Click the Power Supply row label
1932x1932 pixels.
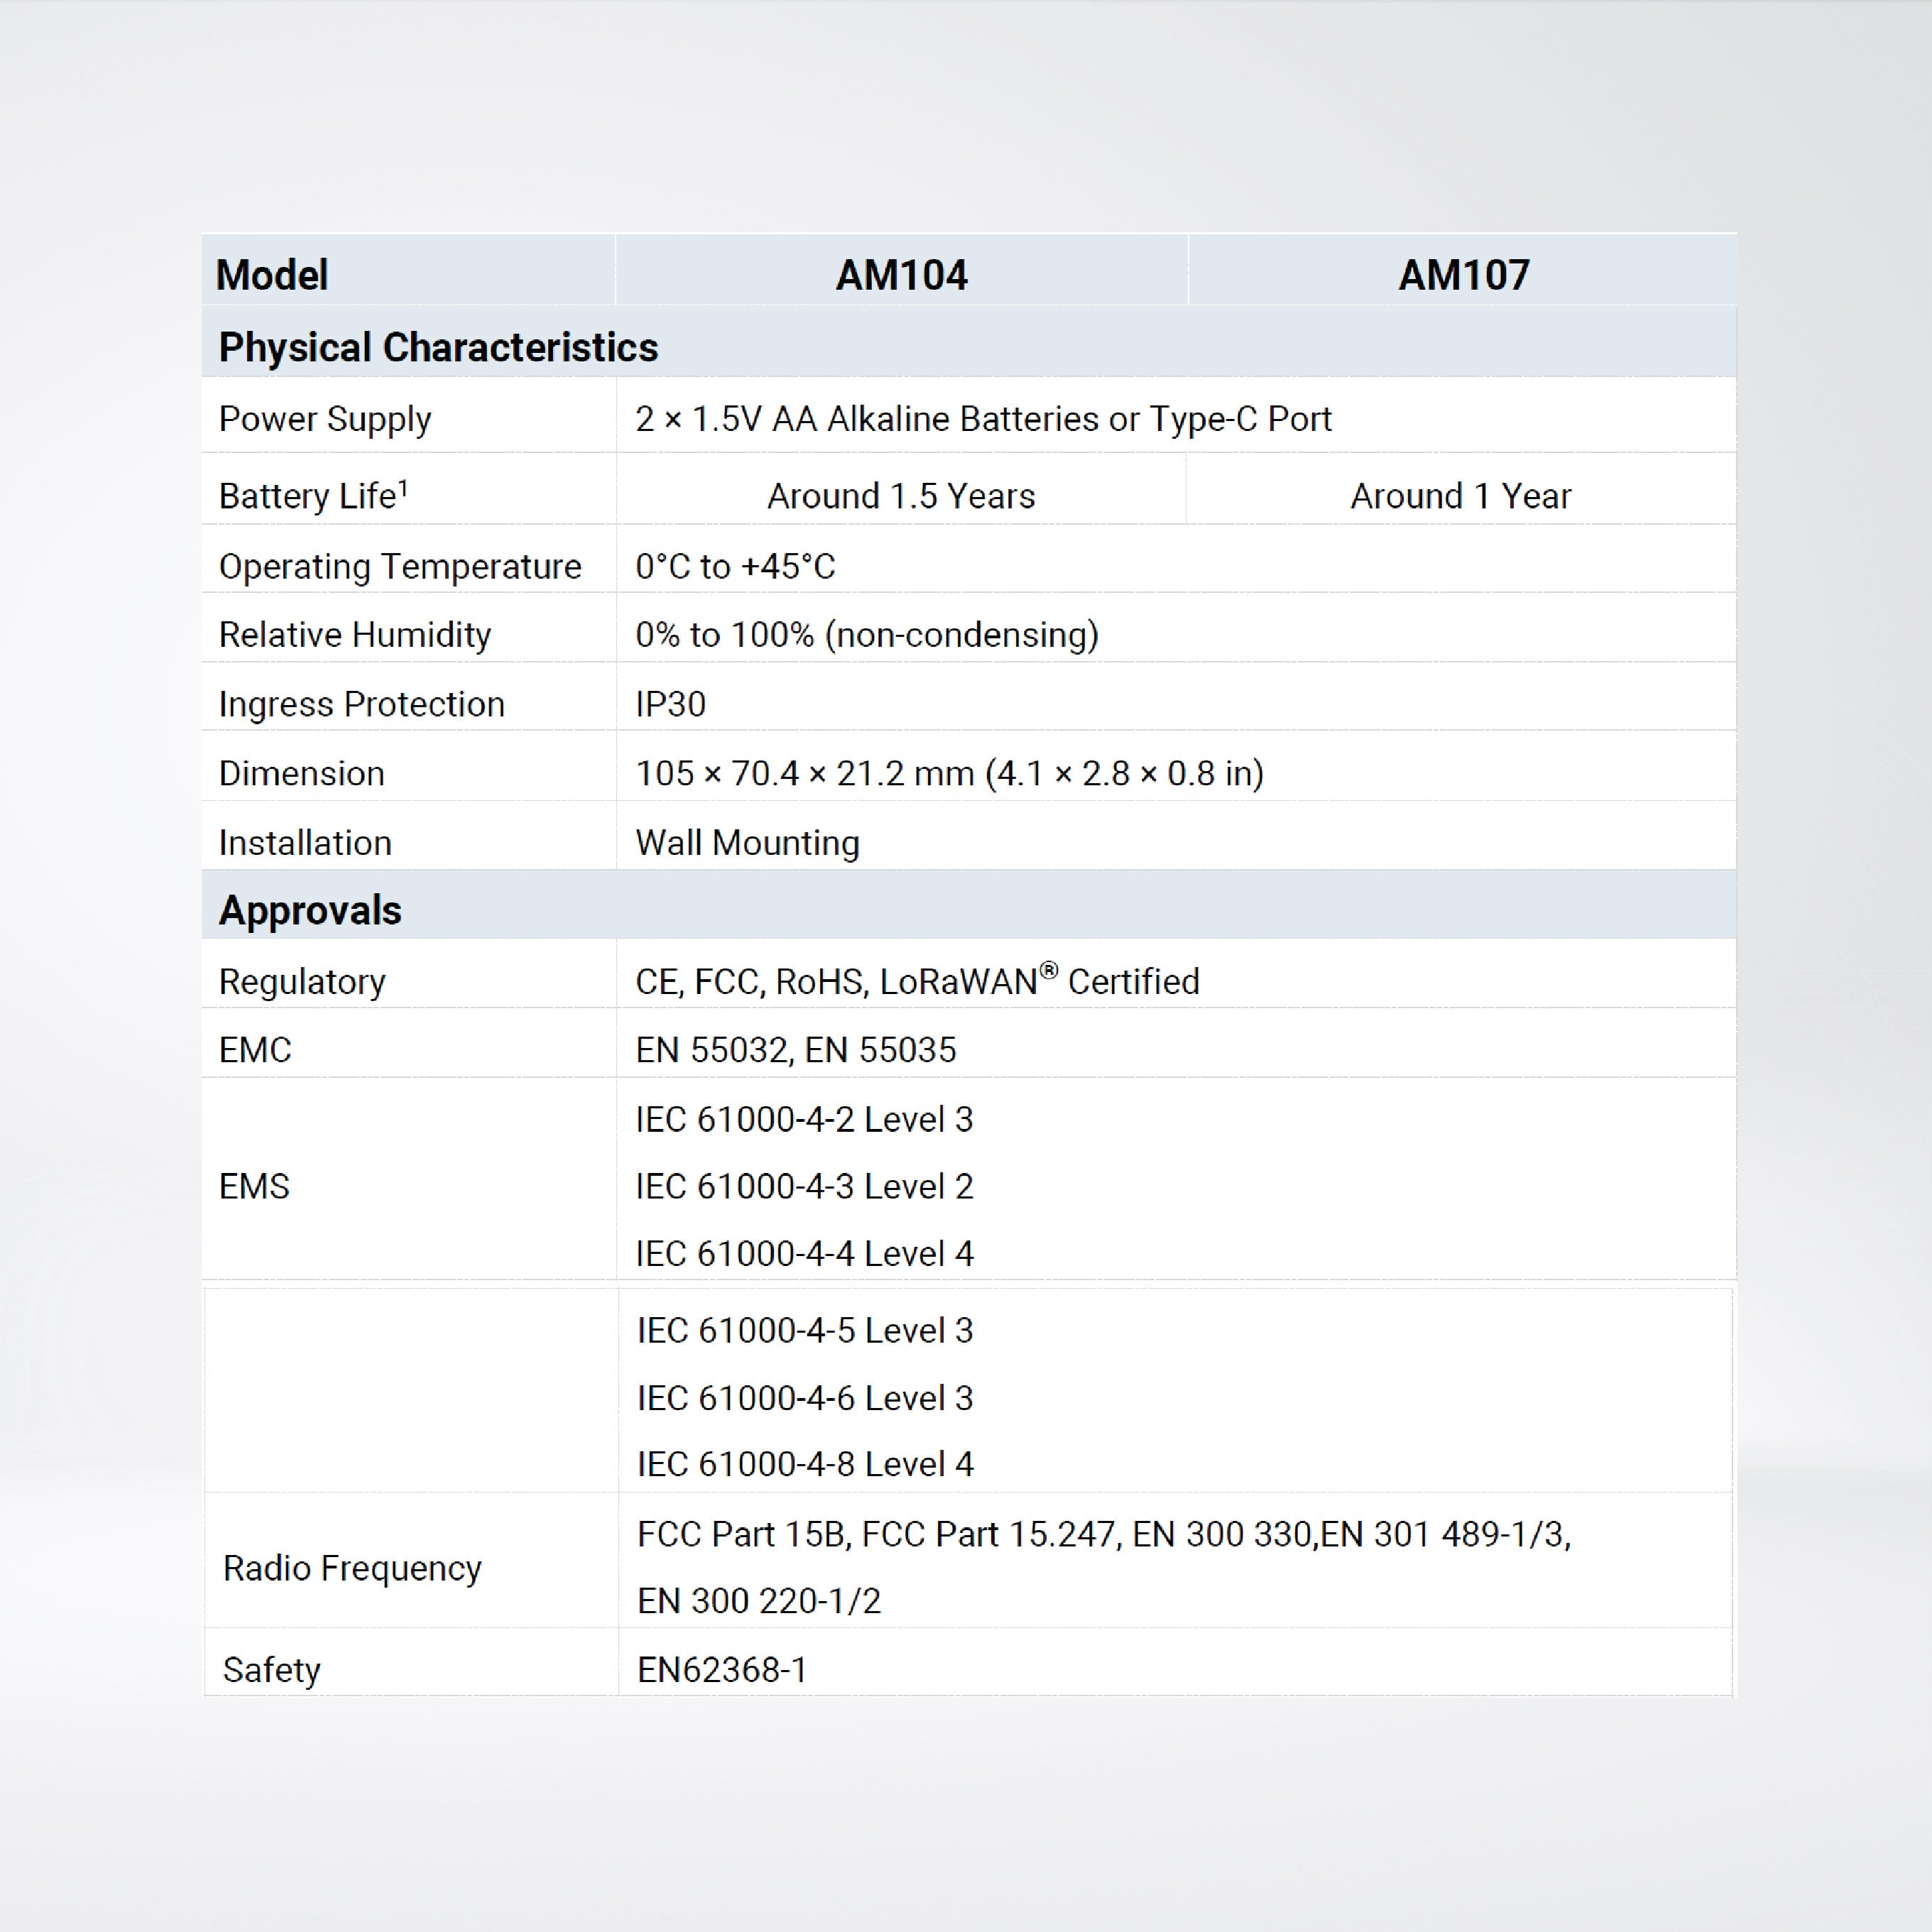[x=325, y=419]
